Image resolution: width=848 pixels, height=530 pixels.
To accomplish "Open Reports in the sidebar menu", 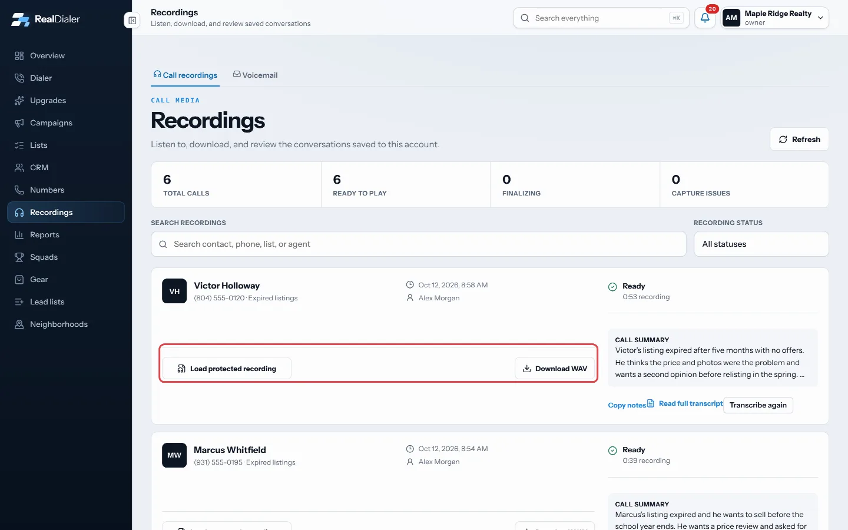I will pyautogui.click(x=66, y=235).
